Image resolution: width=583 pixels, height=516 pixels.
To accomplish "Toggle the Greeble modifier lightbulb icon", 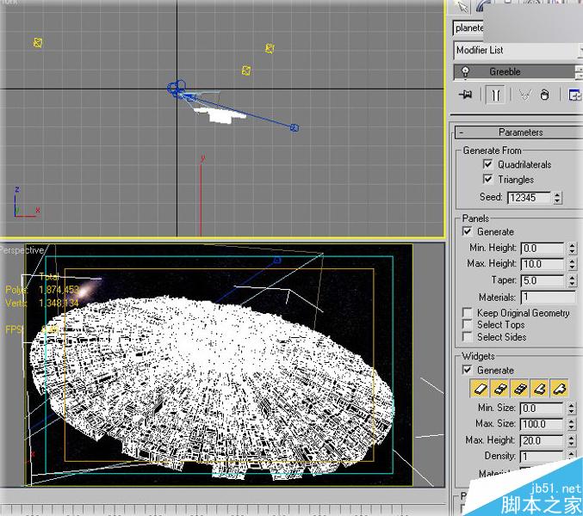I will pos(466,72).
